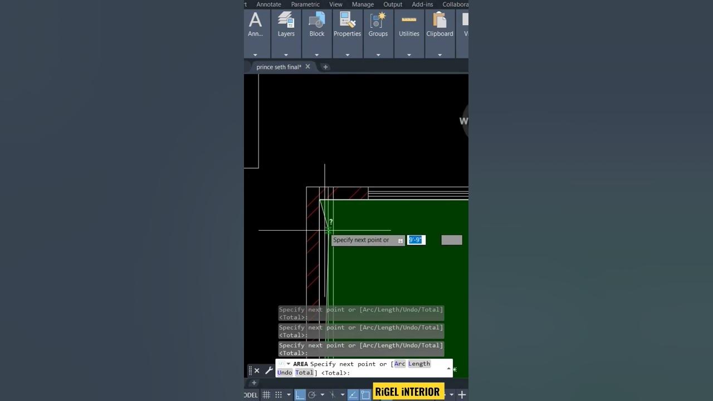Add a new layout with the plus button
The height and width of the screenshot is (401, 713).
(x=253, y=383)
